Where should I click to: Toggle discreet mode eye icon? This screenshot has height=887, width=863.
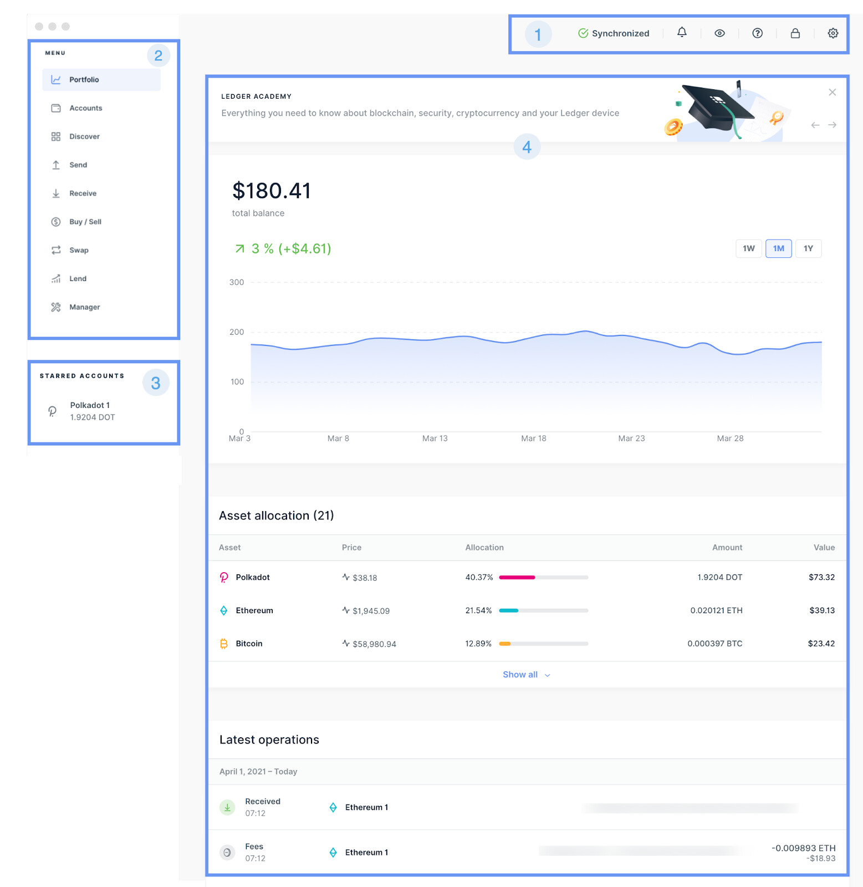click(x=719, y=33)
